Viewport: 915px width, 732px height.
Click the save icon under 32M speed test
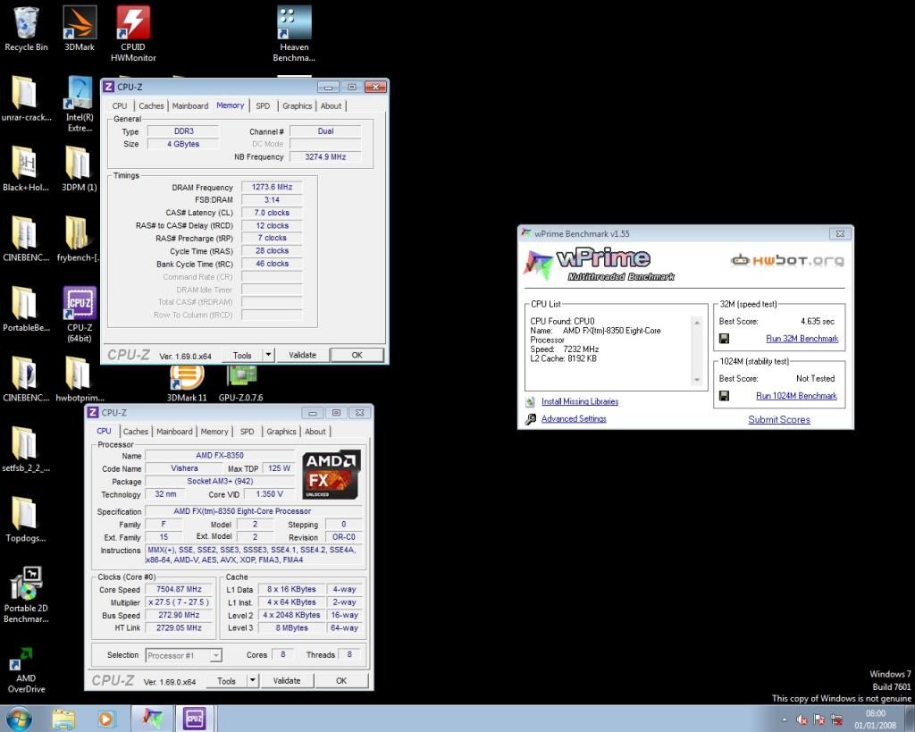725,339
